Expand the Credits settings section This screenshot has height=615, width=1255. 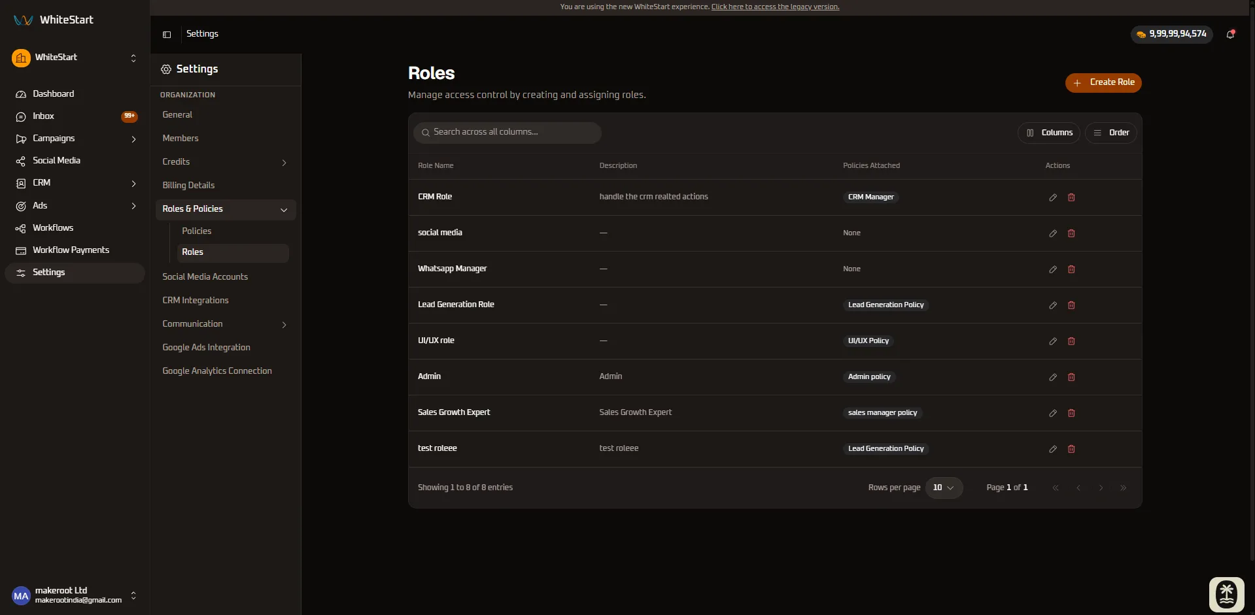[284, 163]
